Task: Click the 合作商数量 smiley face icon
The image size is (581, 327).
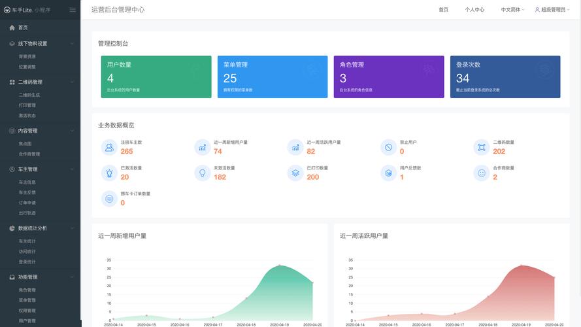Action: pyautogui.click(x=482, y=173)
